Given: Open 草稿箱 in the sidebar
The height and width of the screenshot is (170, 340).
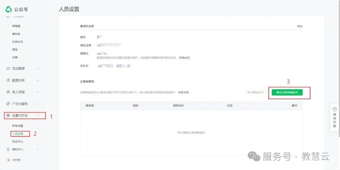Looking at the screenshot, I should pos(16,26).
